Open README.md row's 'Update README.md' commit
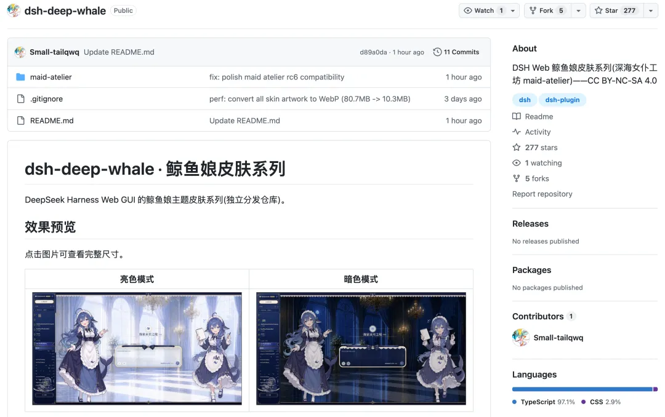The height and width of the screenshot is (417, 665). click(244, 121)
